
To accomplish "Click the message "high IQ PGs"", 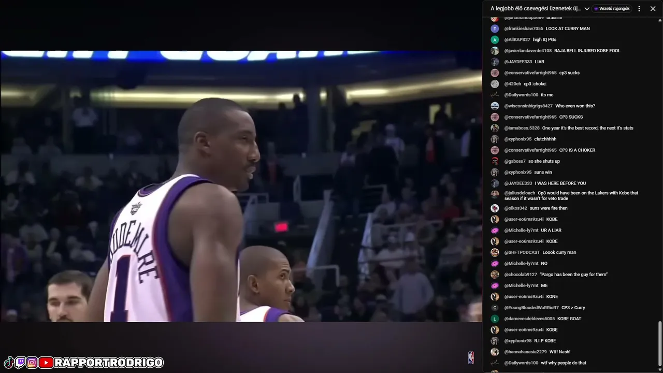I will [x=544, y=40].
